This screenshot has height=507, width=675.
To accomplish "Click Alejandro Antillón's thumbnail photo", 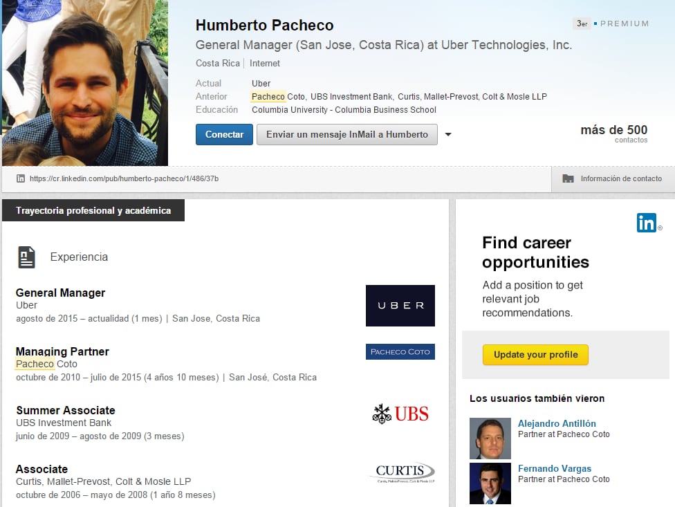I will [490, 439].
